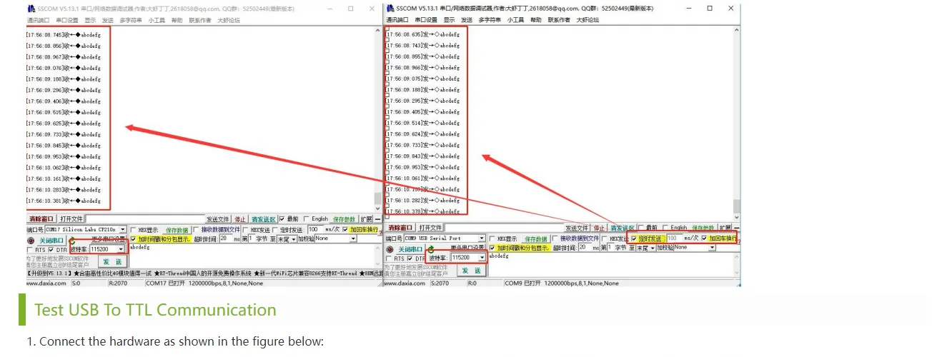Click SSCOM app icon in left window title bar
942x357 pixels.
point(31,9)
